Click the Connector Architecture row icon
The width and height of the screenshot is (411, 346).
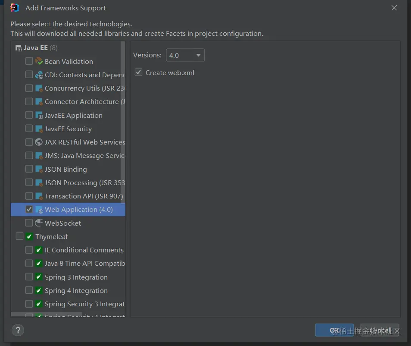[39, 101]
